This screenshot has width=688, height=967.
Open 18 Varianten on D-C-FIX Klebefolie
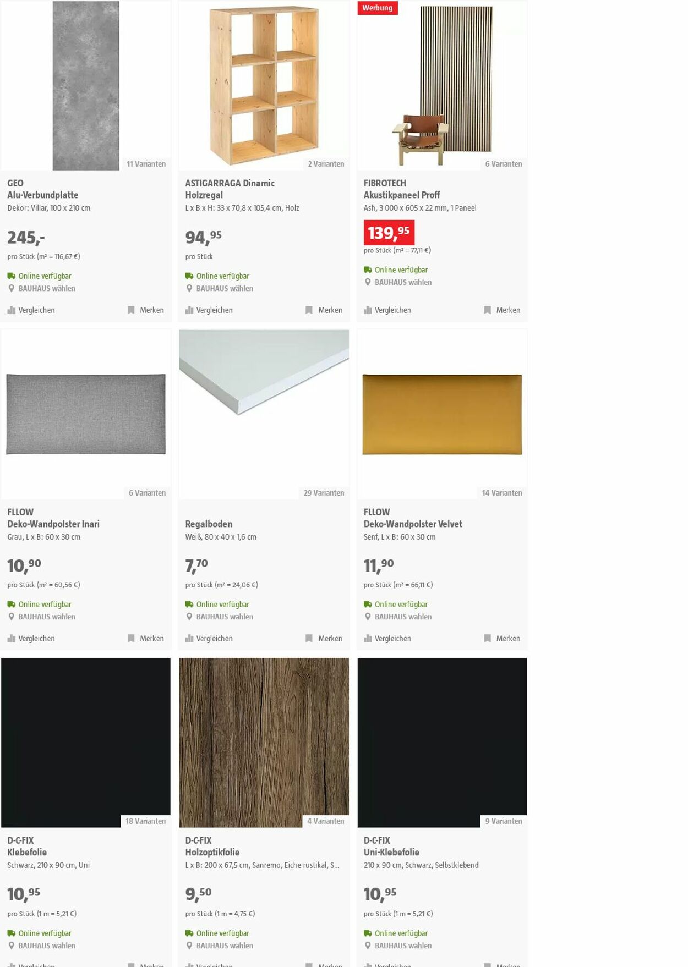145,821
